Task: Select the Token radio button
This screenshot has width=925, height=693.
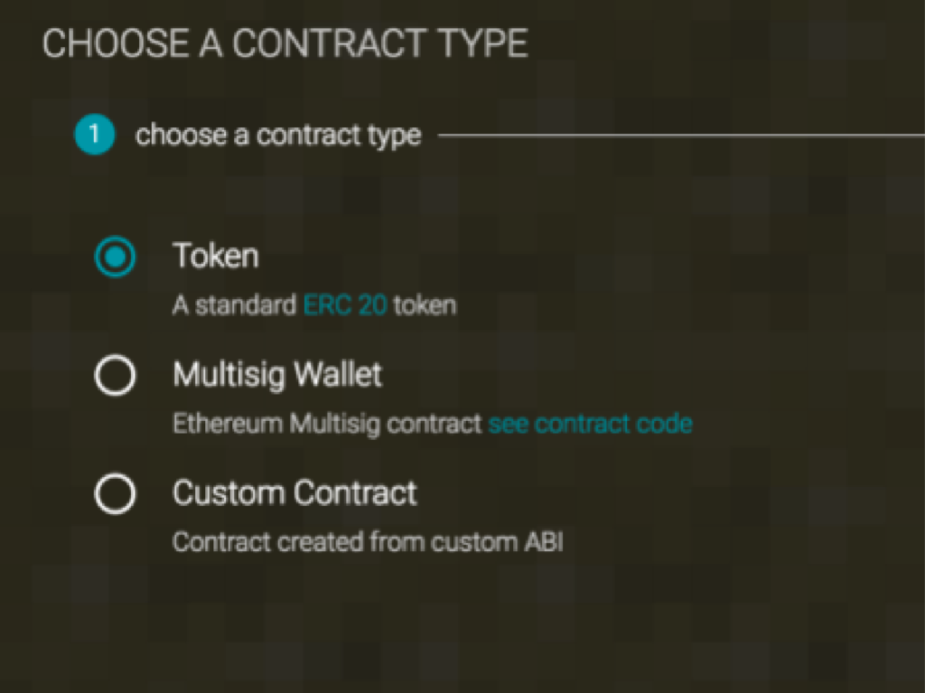Action: (115, 258)
